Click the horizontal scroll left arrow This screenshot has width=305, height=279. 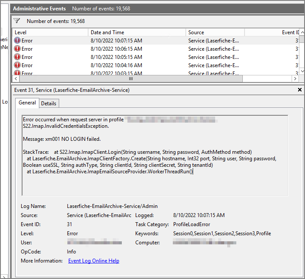[16, 78]
